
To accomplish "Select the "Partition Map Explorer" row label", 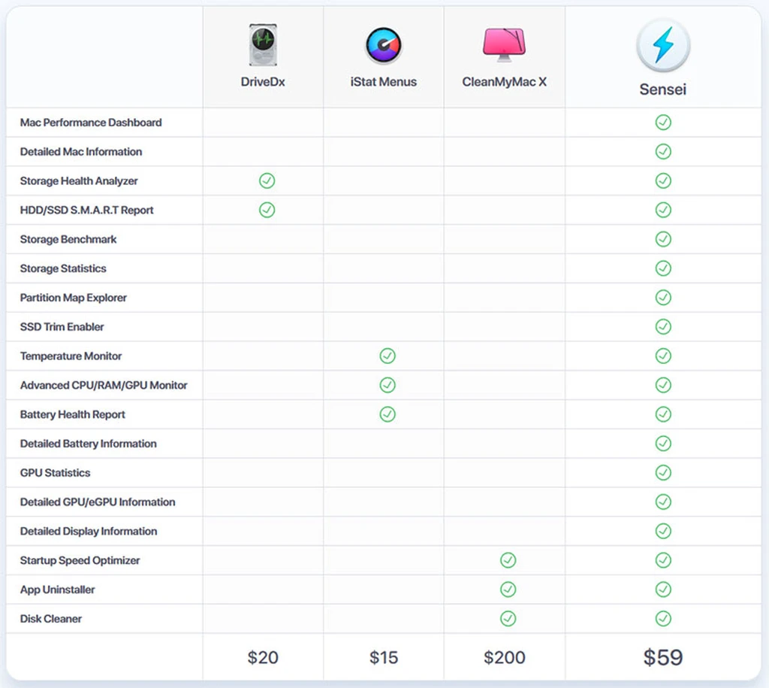I will tap(73, 298).
